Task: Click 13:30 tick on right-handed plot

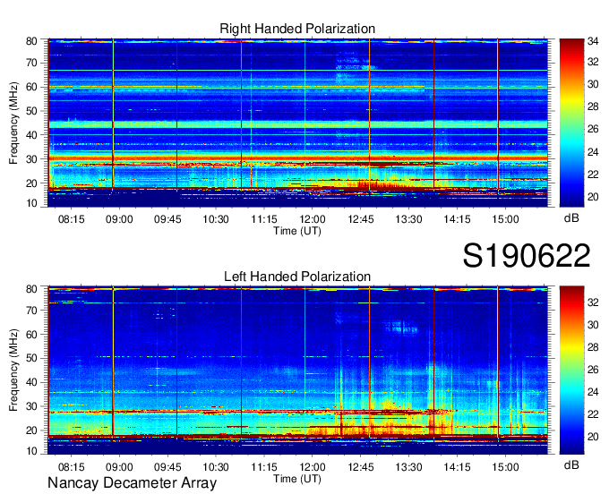Action: tap(408, 219)
